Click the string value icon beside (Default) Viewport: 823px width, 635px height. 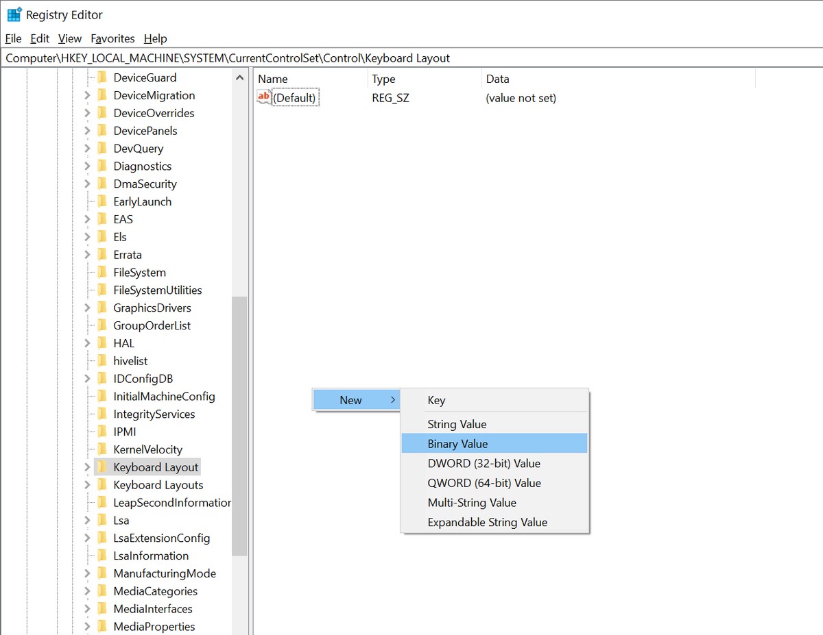(x=264, y=97)
